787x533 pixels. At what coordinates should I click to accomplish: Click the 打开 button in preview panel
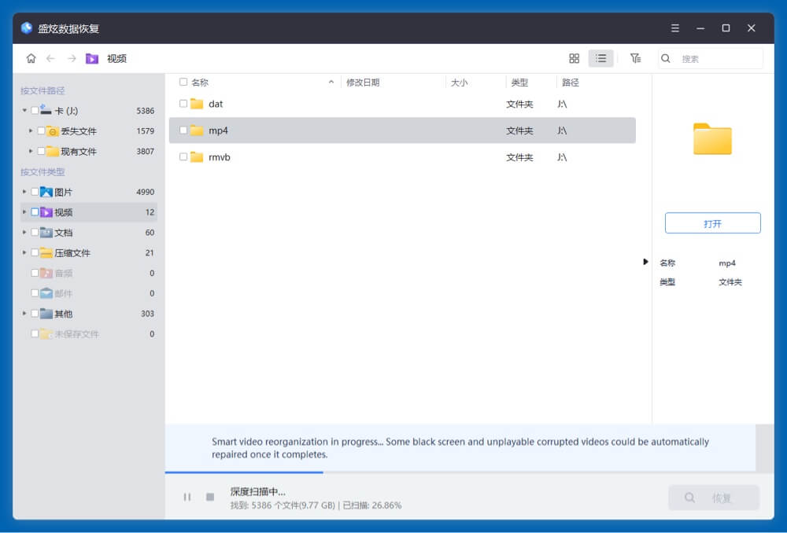point(712,223)
